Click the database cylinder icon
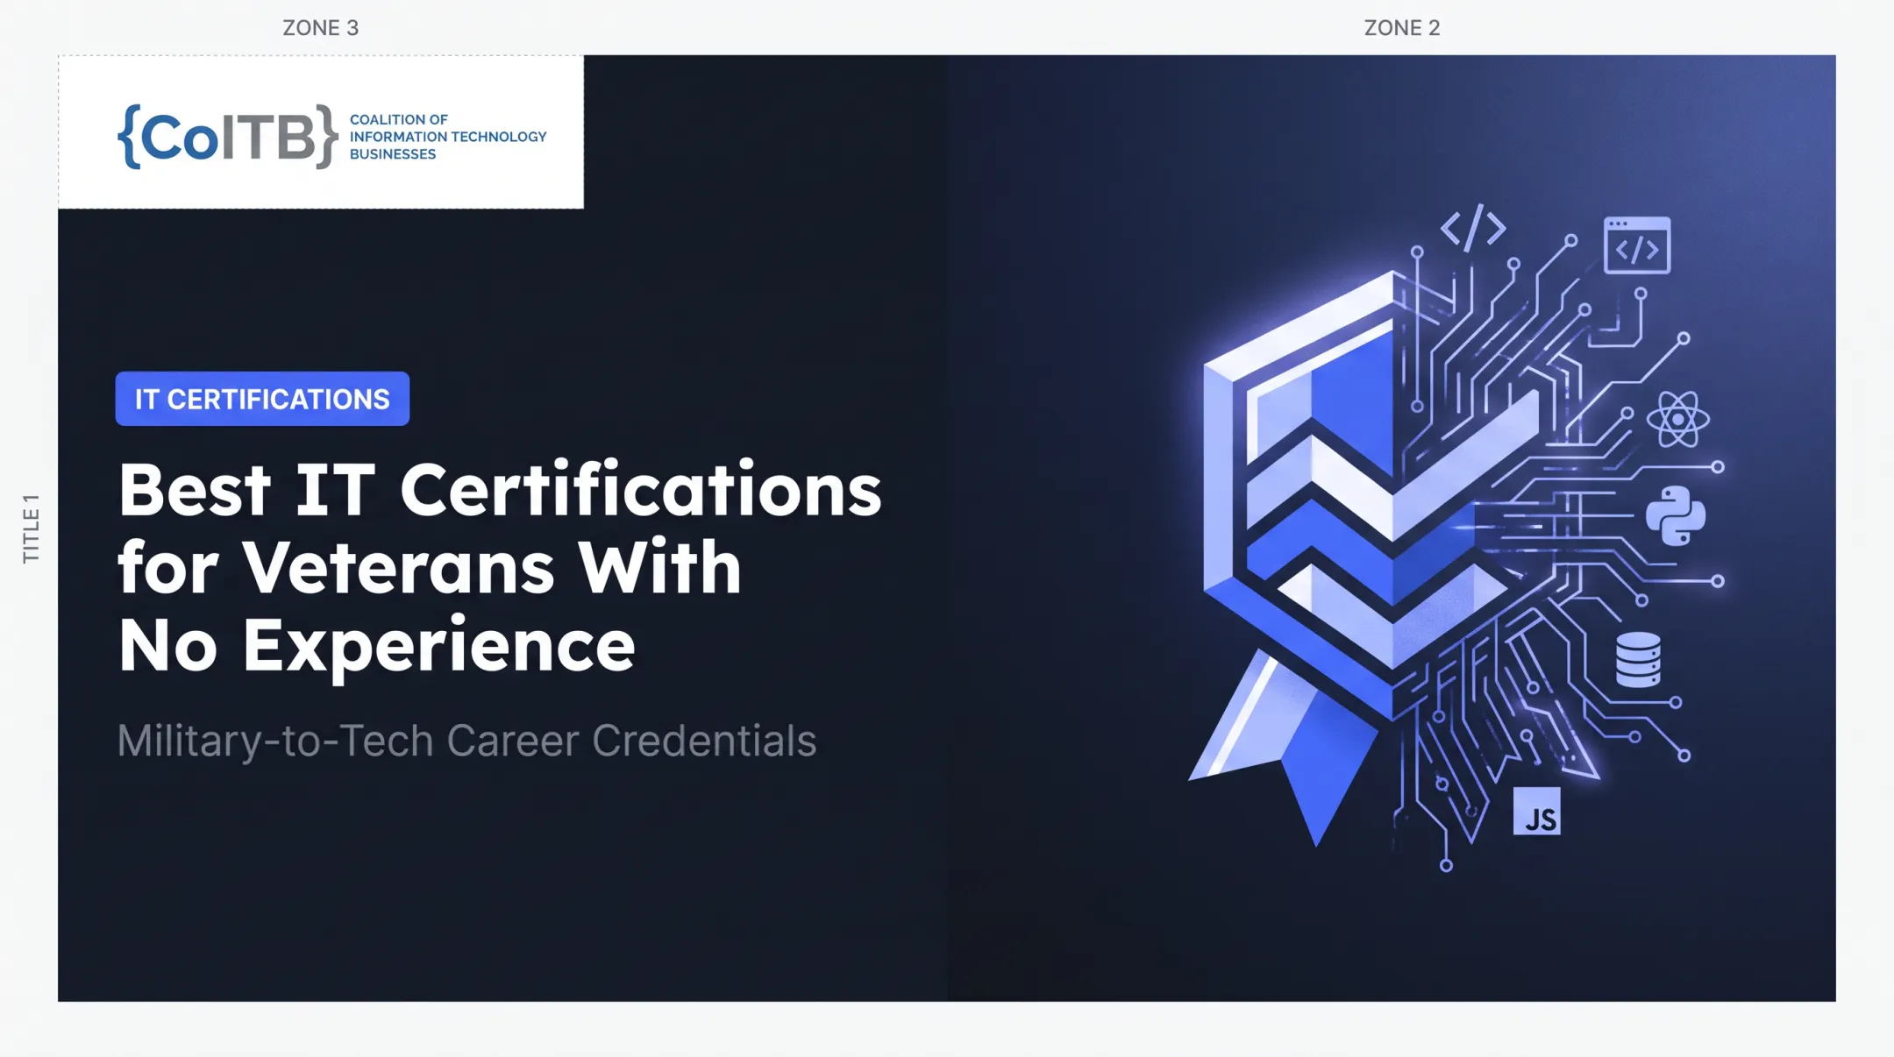The height and width of the screenshot is (1057, 1894). click(1638, 659)
